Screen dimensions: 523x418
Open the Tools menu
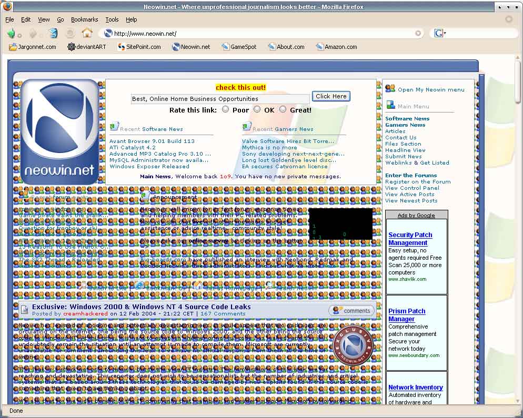click(112, 19)
